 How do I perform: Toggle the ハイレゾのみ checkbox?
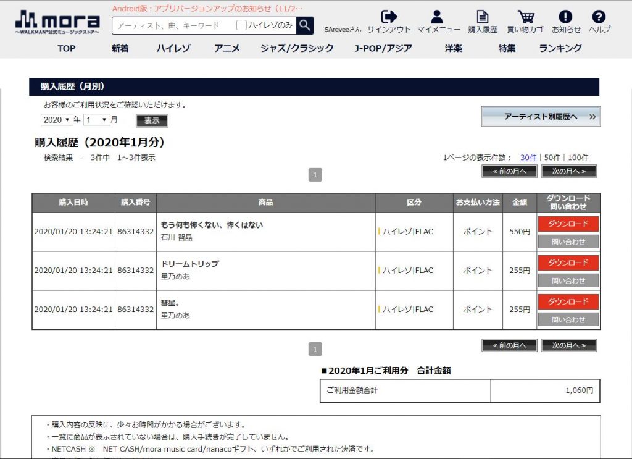click(241, 25)
